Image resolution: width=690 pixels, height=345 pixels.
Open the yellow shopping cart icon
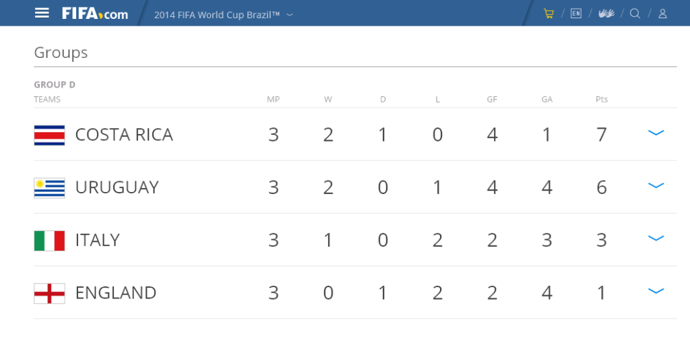pos(548,13)
